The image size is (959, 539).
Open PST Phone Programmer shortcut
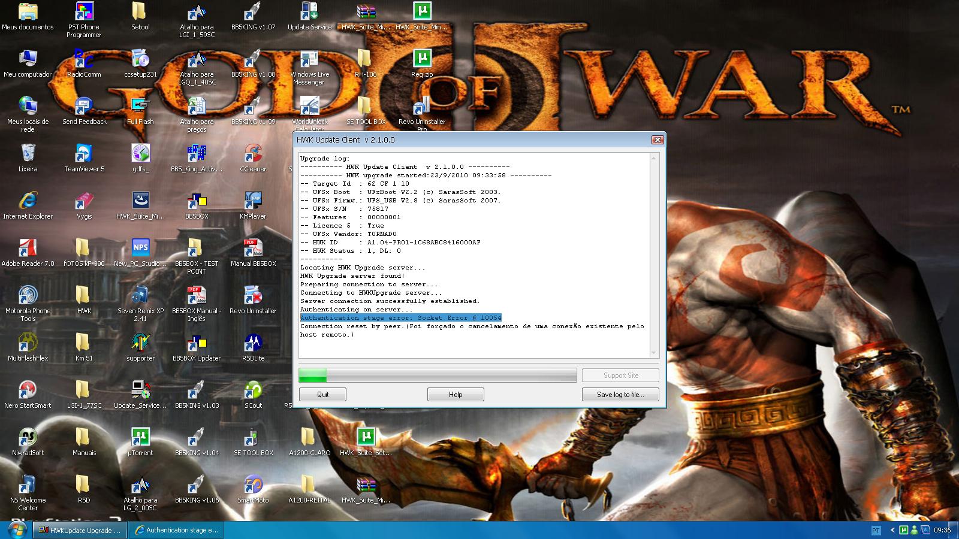click(x=84, y=20)
